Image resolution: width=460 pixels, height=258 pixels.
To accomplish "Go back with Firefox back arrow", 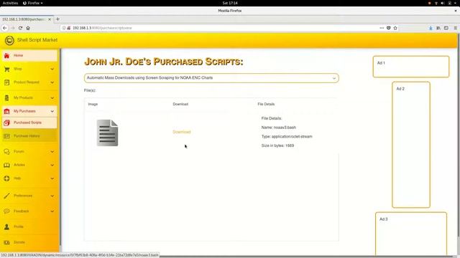I will coord(5,28).
